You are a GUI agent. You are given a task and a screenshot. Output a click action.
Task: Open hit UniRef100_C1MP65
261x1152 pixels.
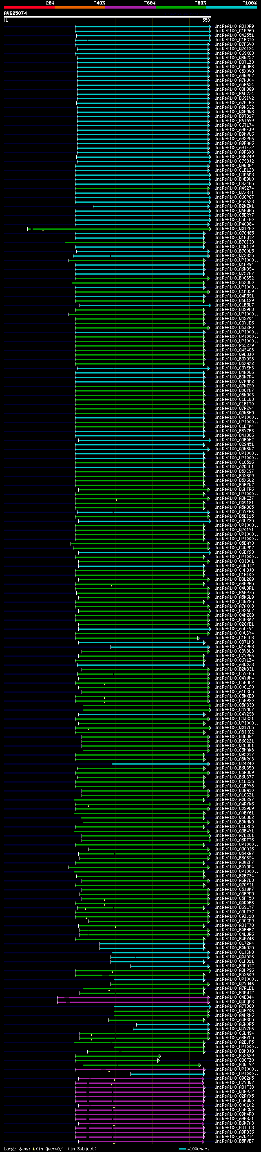point(234,31)
